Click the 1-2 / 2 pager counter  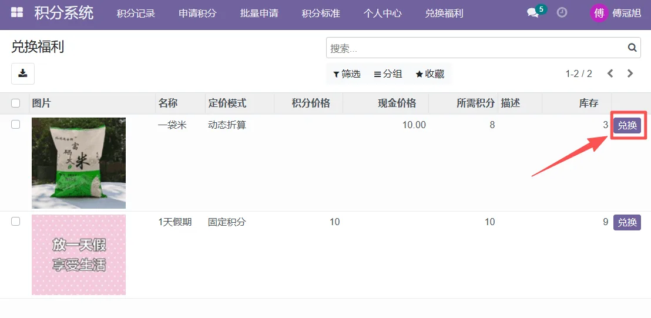click(x=579, y=74)
